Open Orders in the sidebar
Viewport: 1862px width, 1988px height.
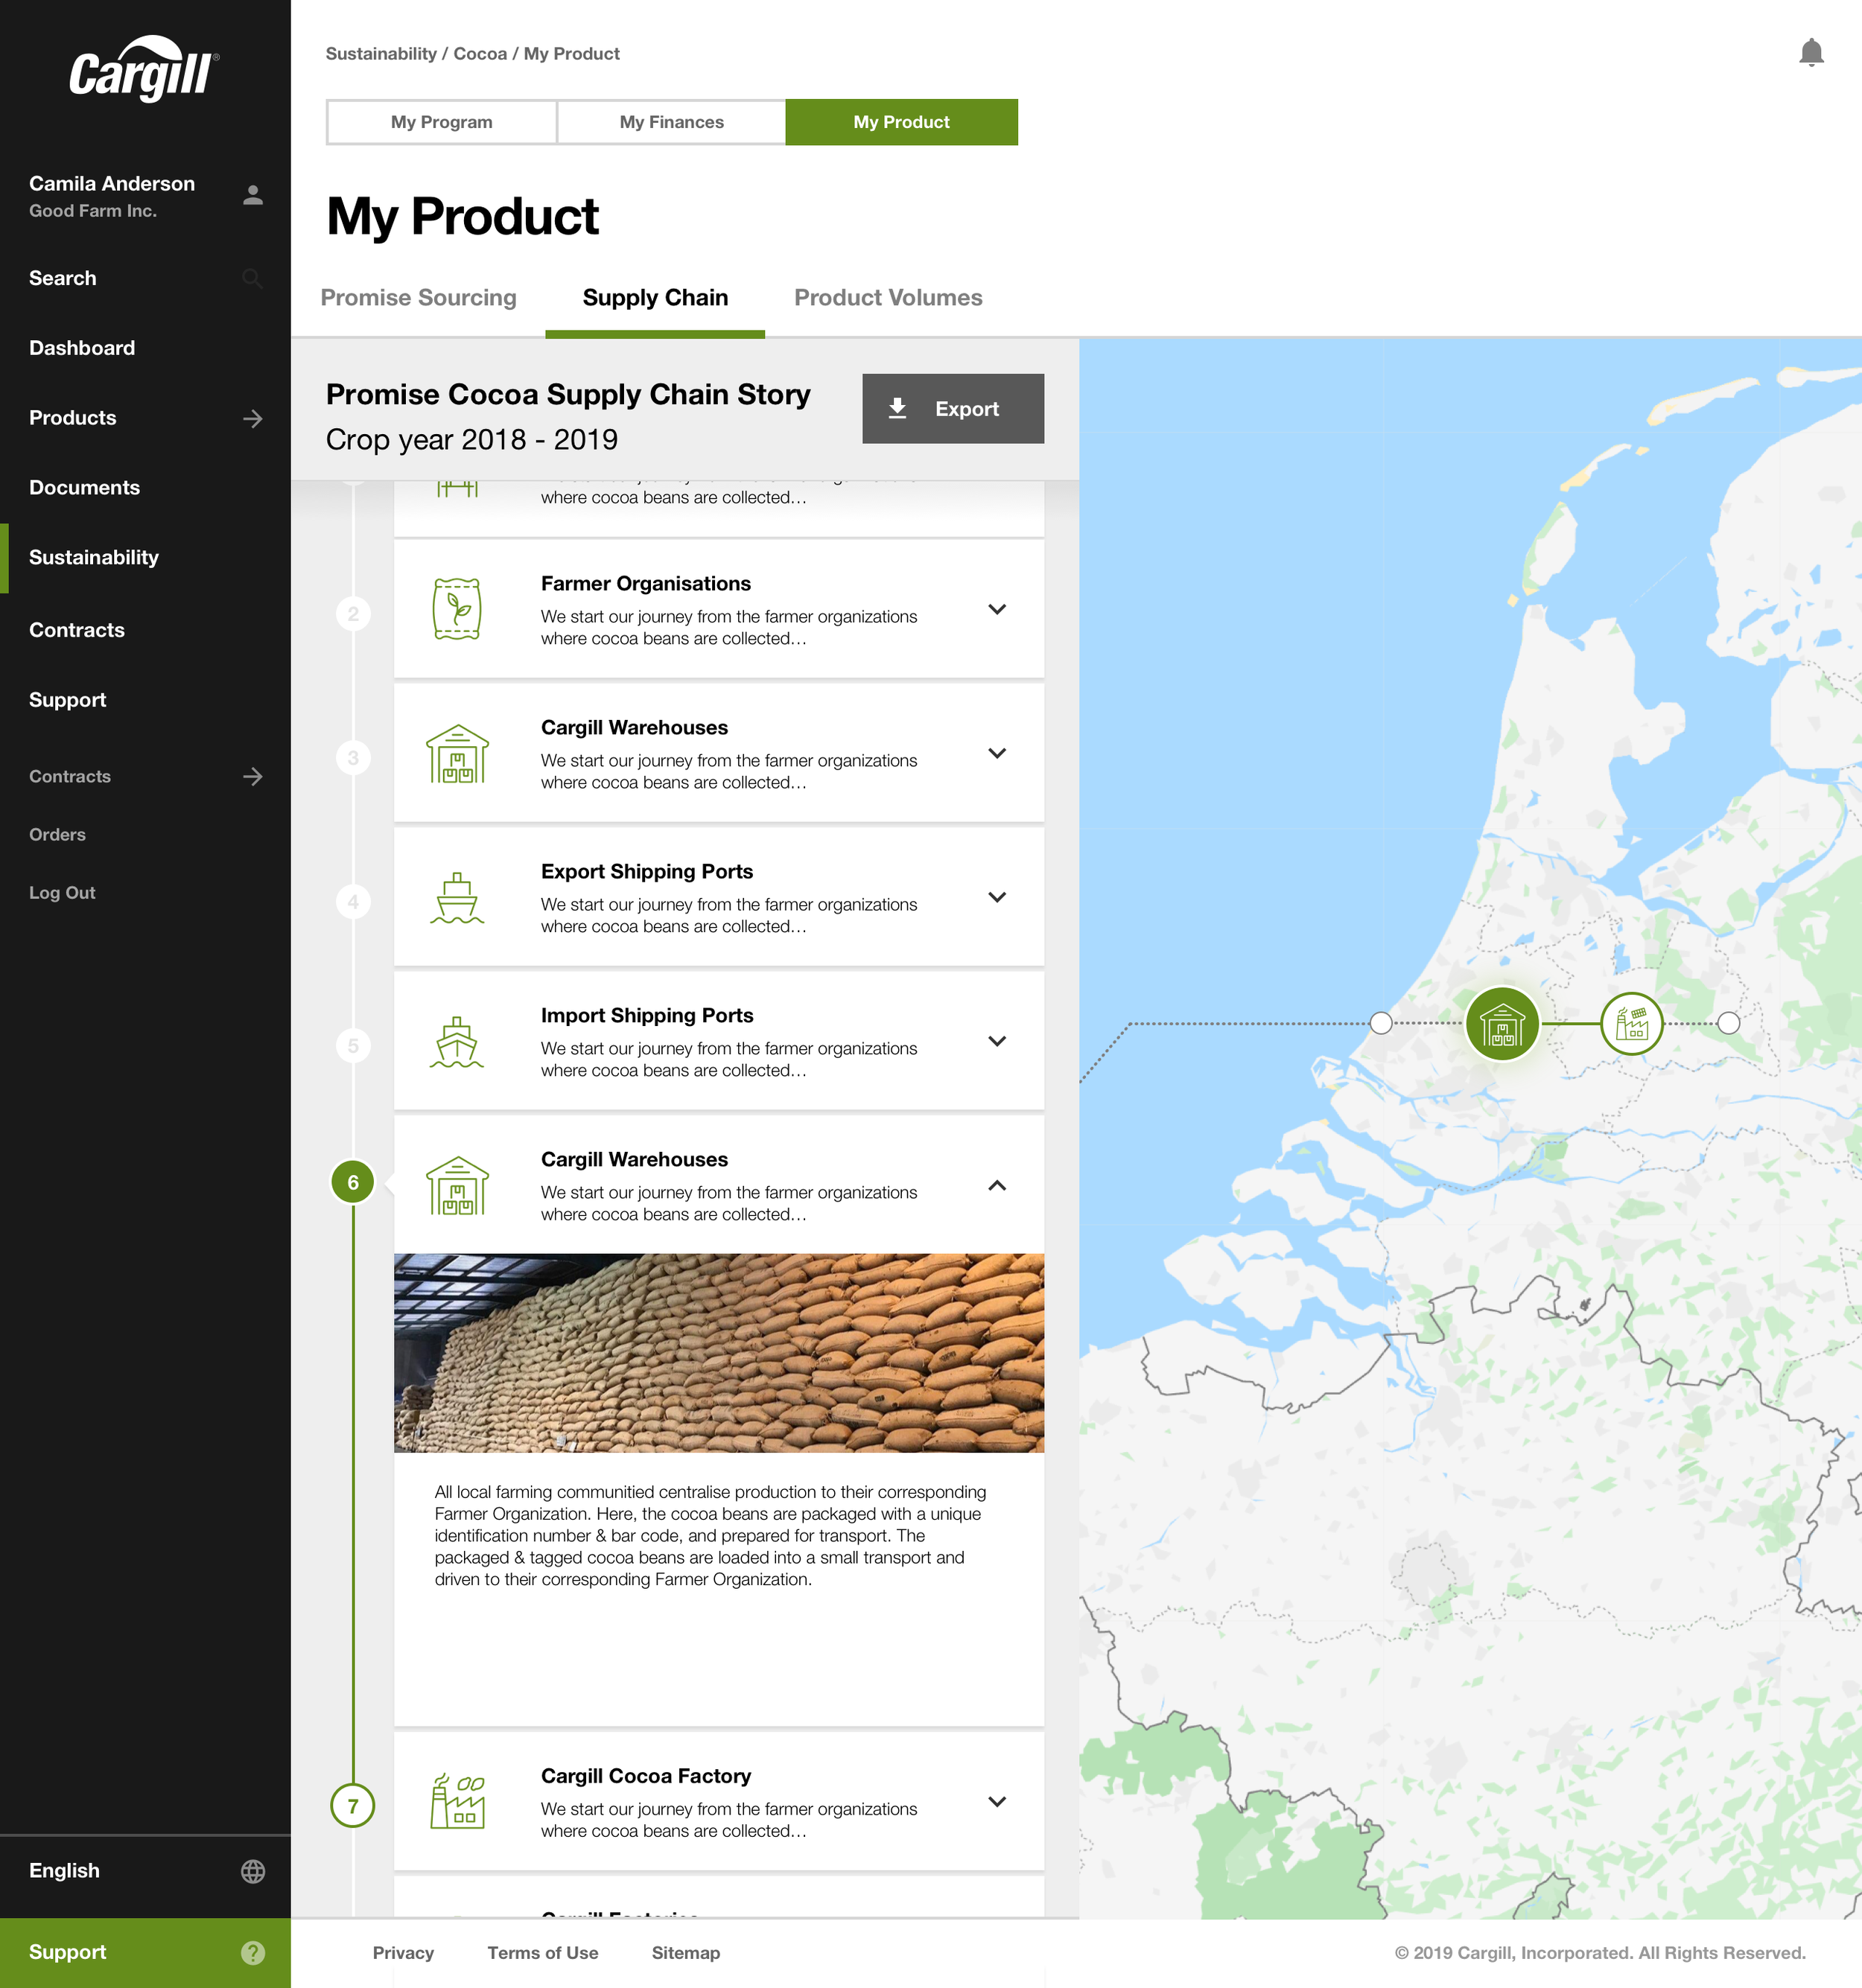click(57, 835)
